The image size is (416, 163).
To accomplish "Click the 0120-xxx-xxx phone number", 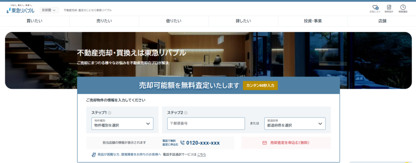I will click(x=203, y=143).
